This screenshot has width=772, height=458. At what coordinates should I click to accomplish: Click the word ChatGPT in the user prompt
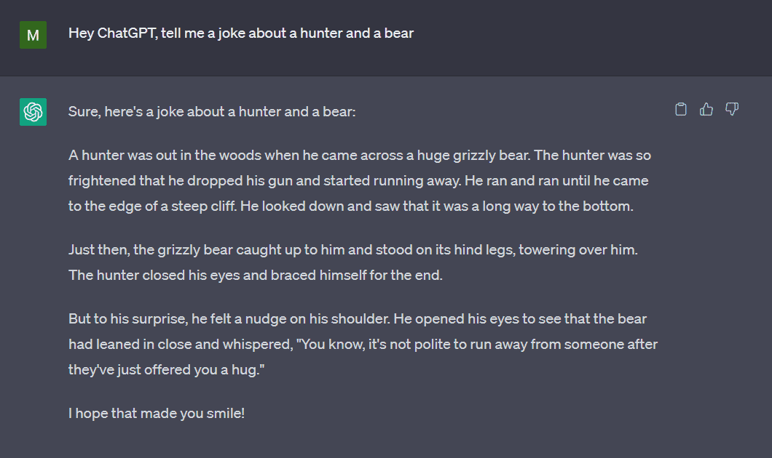click(x=127, y=33)
